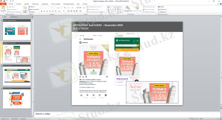Viewport: 222px width, 120px height.
Task: Open the font color (A) dropdown
Action: pos(64,11)
